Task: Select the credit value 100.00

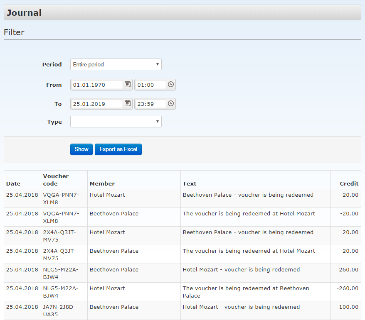Action: [349, 307]
